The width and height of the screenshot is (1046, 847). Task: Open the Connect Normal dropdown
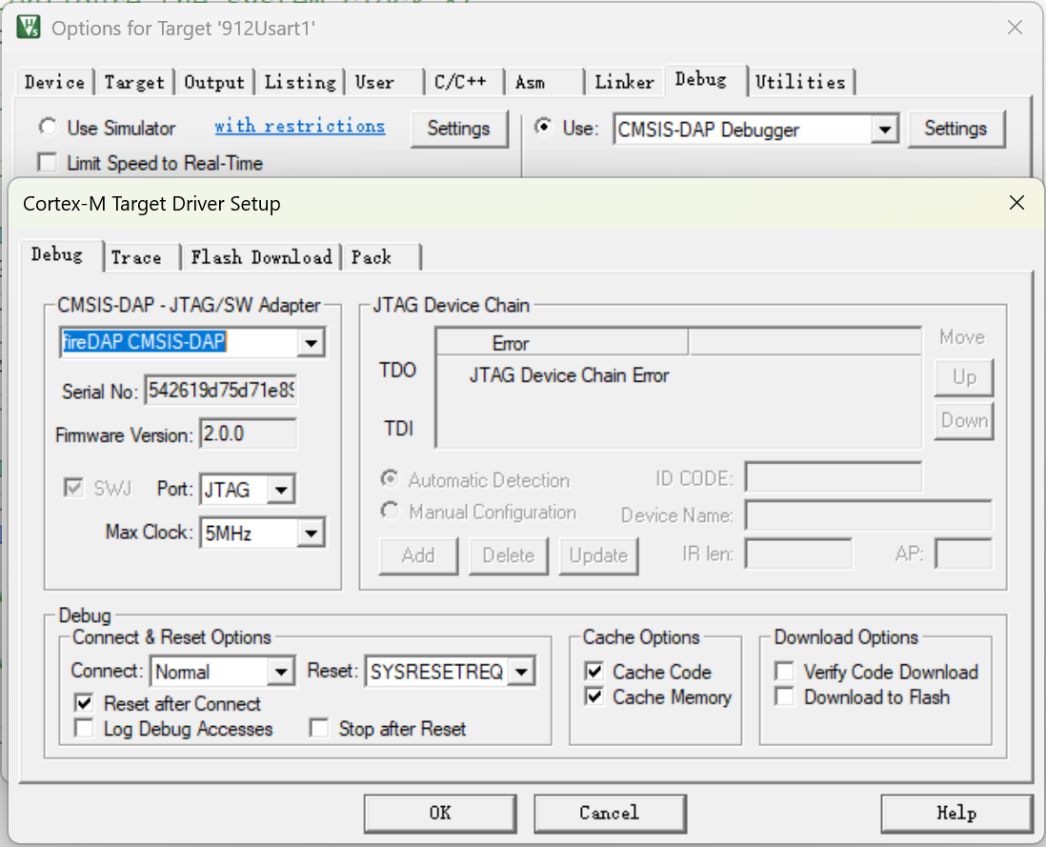coord(281,672)
